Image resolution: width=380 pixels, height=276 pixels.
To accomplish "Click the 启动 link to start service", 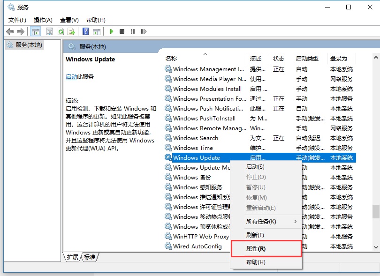I will [71, 77].
